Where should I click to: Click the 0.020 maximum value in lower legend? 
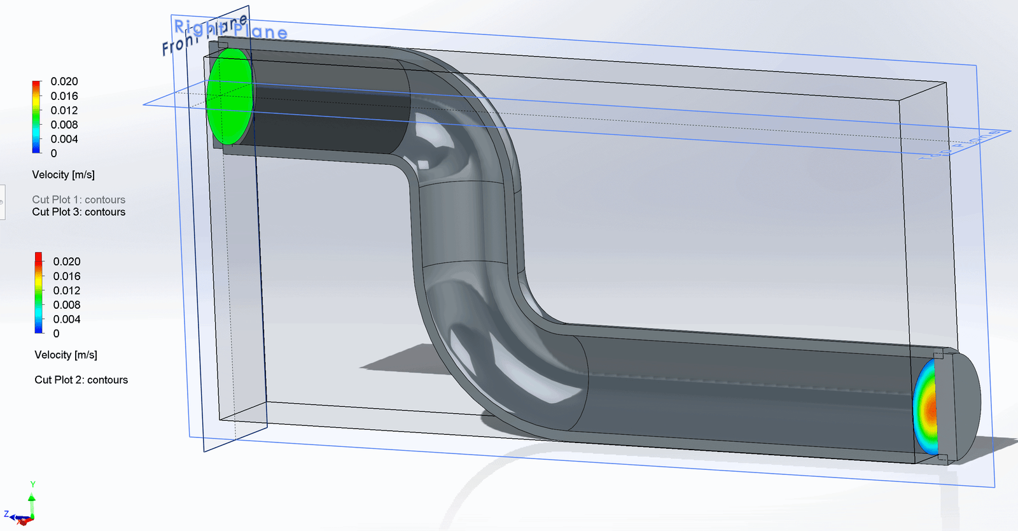pos(67,262)
